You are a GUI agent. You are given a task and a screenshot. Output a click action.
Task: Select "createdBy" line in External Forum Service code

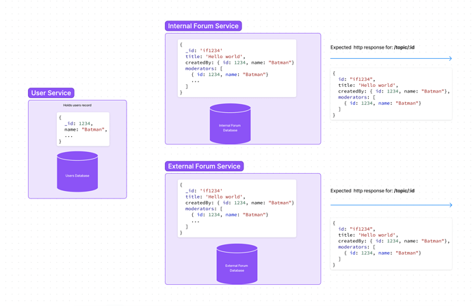239,203
